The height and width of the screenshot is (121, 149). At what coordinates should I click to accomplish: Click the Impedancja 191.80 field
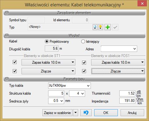click(127, 101)
